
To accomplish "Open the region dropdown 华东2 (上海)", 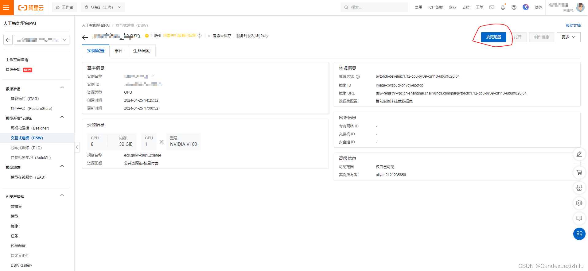I will 103,7.
